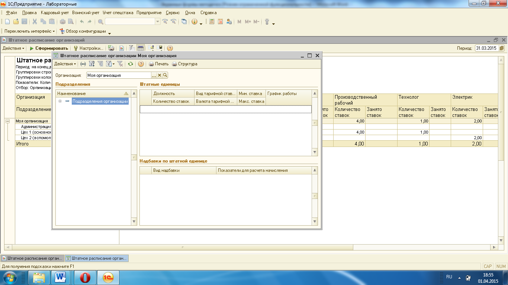Open Правка menu
This screenshot has width=508, height=285.
pos(29,13)
